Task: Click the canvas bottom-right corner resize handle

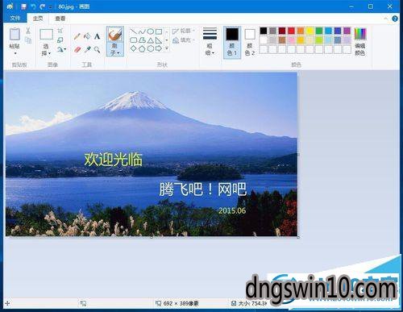Action: 298,237
